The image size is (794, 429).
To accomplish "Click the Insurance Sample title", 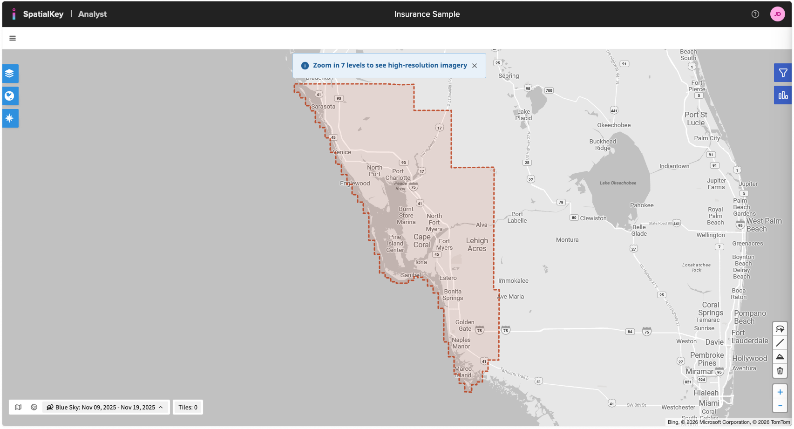I will click(427, 14).
